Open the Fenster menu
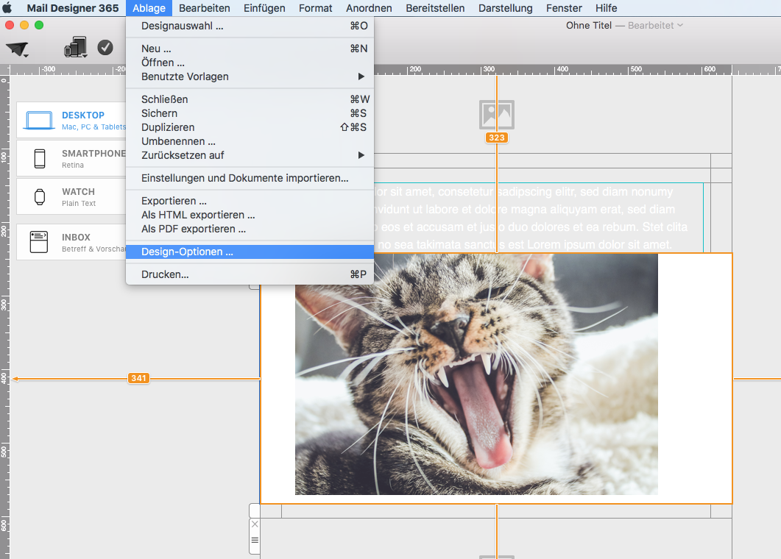The height and width of the screenshot is (559, 781). point(564,8)
